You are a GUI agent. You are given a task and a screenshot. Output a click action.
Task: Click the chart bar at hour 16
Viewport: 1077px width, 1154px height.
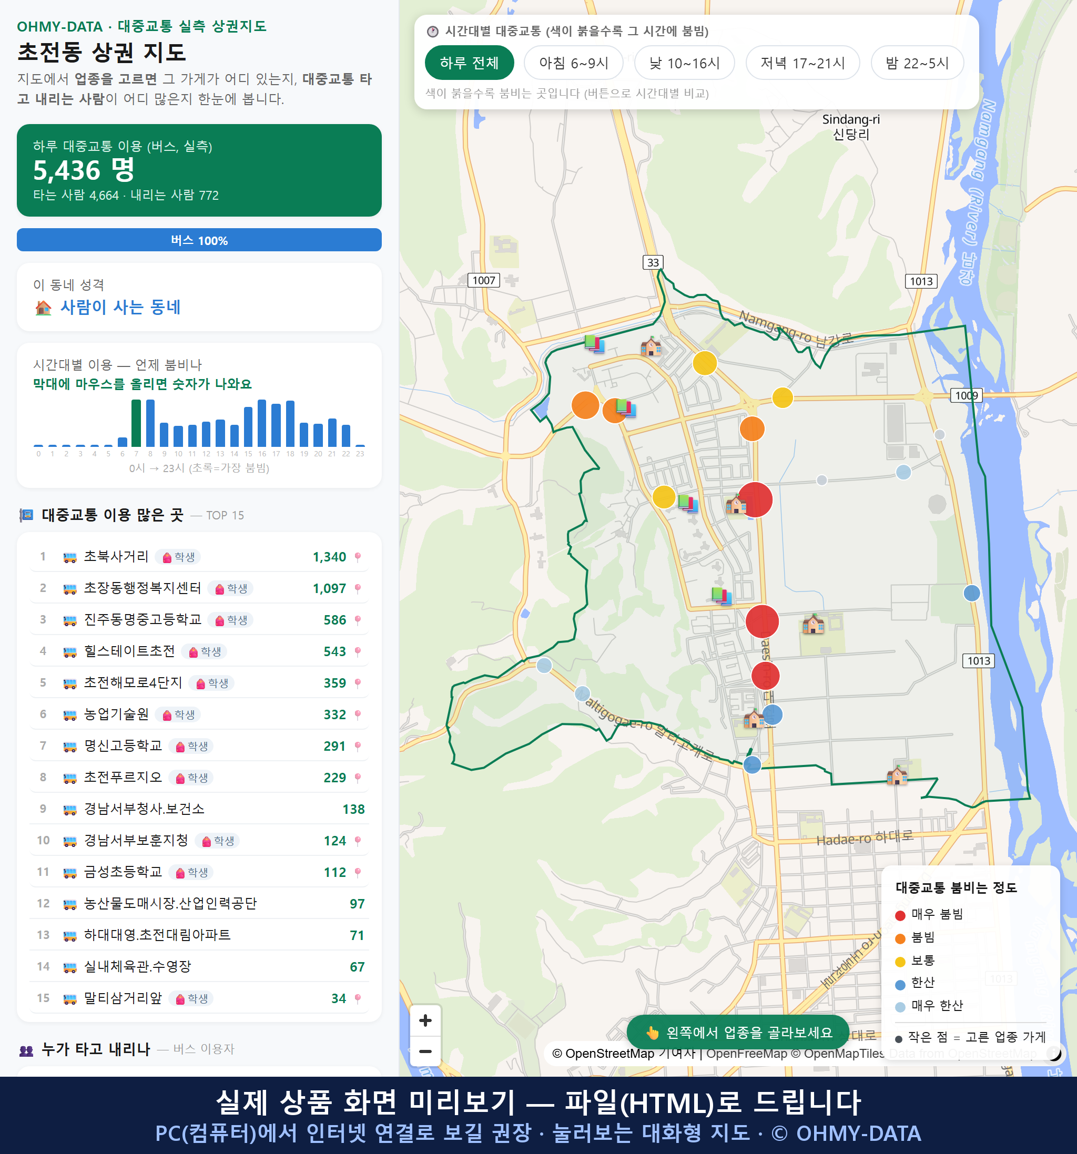pos(262,423)
